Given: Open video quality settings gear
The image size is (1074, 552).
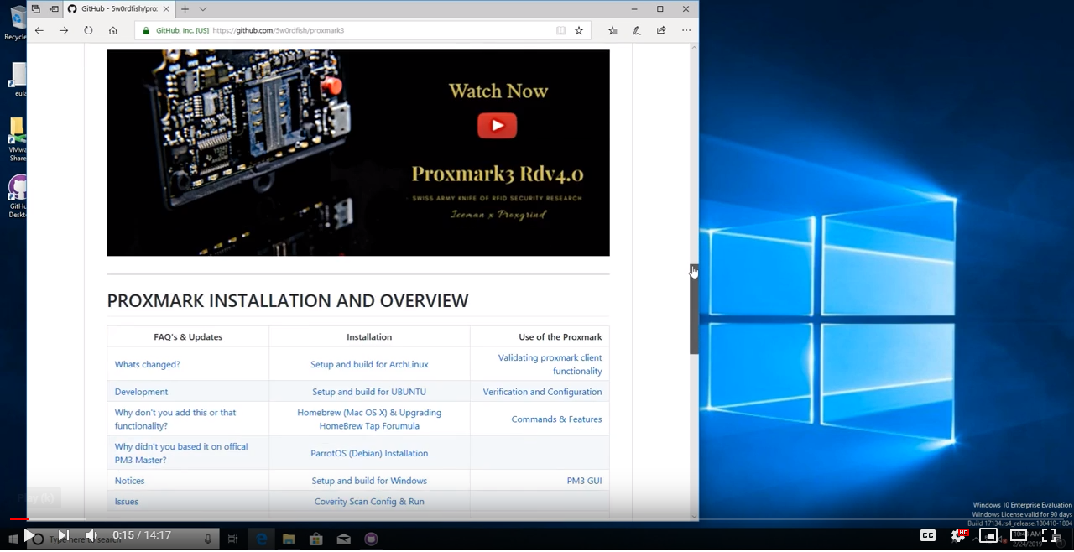Looking at the screenshot, I should coord(958,535).
